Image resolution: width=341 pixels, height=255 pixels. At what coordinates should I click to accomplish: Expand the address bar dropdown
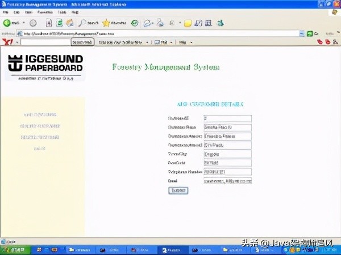[x=301, y=33]
